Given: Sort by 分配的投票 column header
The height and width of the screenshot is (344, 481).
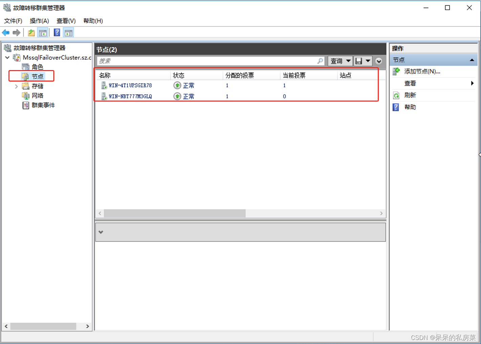Looking at the screenshot, I should tap(240, 75).
